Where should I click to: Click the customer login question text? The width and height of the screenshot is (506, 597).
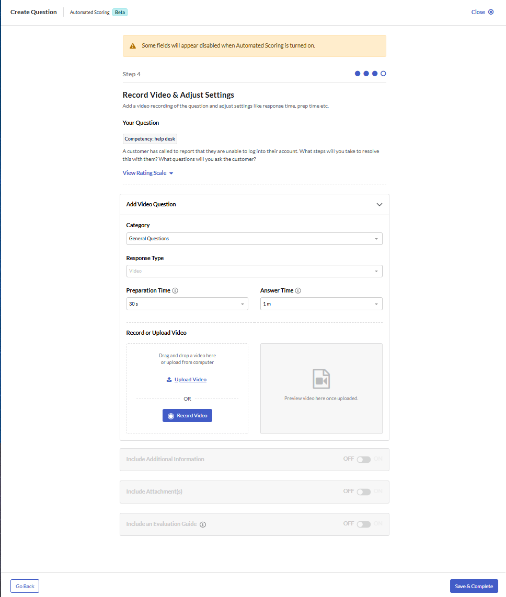251,155
